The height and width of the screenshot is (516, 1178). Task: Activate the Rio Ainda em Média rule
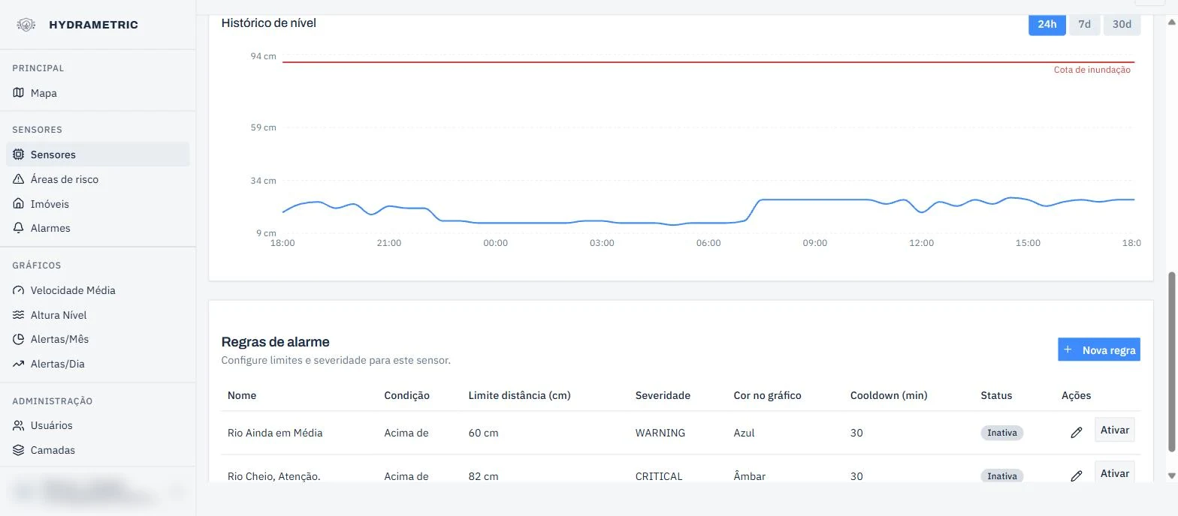point(1115,430)
